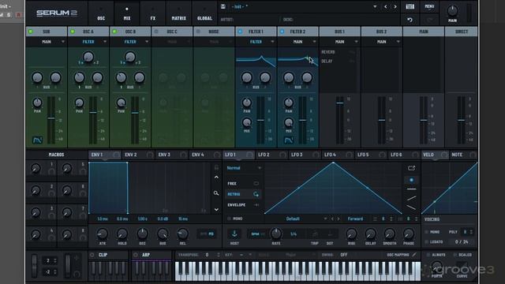Open FILTER 2 routing dropdown showing MAIN
Image resolution: width=505 pixels, height=284 pixels.
pyautogui.click(x=298, y=42)
